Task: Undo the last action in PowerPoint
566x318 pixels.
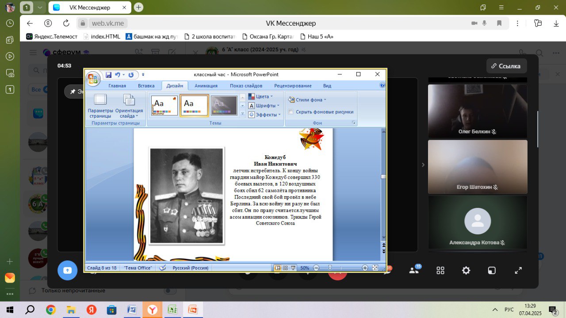Action: pyautogui.click(x=117, y=75)
